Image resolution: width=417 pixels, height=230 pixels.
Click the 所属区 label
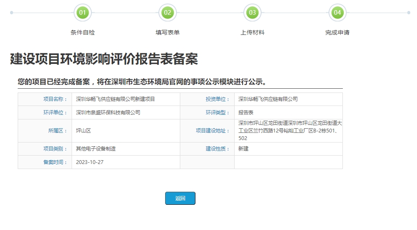click(57, 131)
